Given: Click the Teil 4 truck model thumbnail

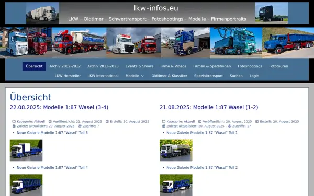Looking at the screenshot, I should coord(26,185).
